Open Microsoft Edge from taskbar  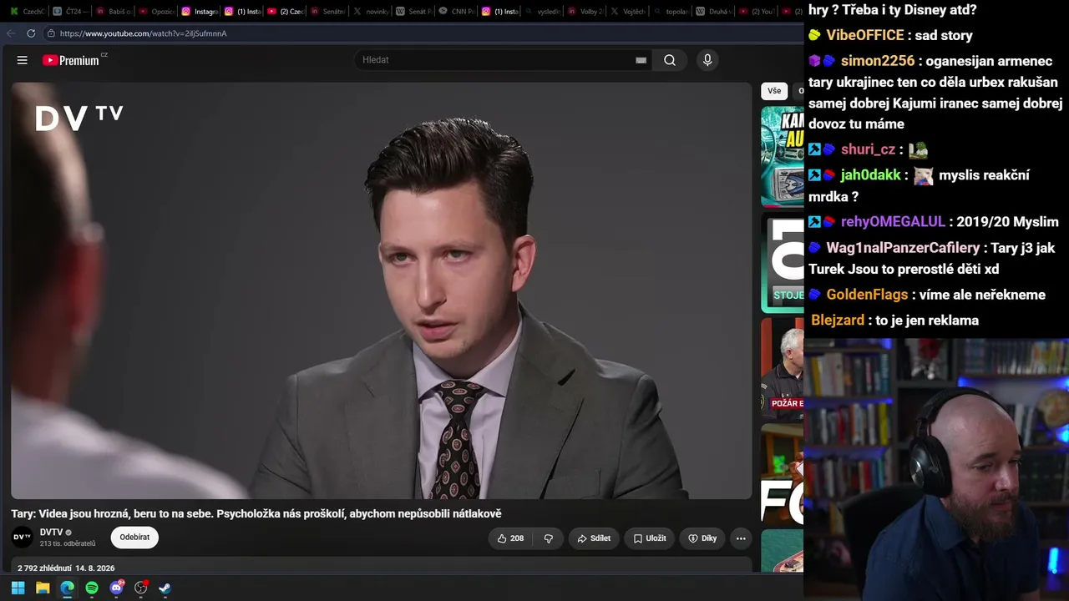click(x=67, y=588)
